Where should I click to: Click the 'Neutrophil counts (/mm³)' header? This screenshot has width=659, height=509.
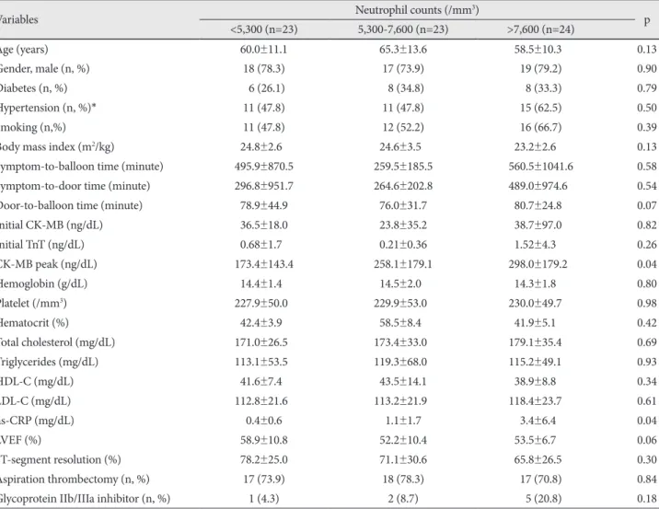click(x=417, y=10)
